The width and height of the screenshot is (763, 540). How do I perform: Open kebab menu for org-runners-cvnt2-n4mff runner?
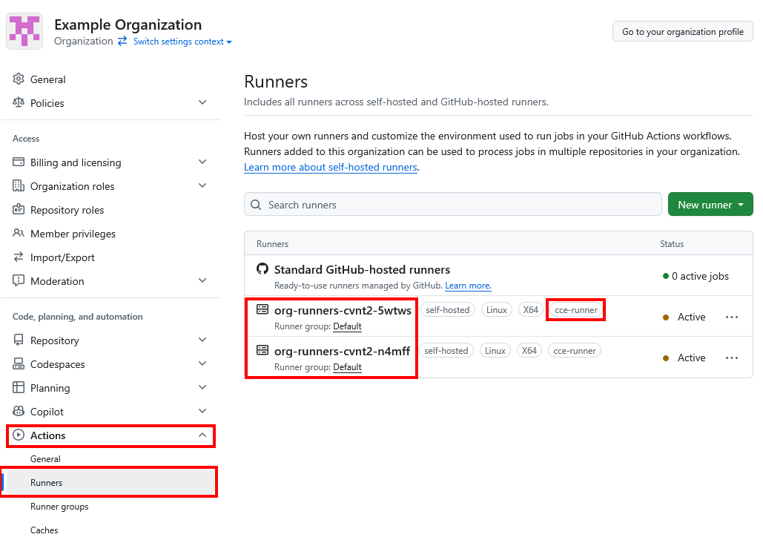tap(731, 358)
